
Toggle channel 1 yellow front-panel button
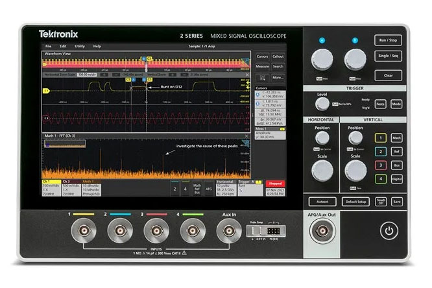click(x=381, y=138)
